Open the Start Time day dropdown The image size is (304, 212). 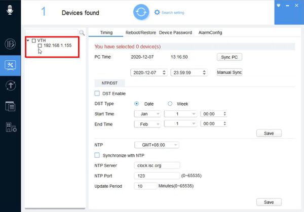pyautogui.click(x=180, y=114)
